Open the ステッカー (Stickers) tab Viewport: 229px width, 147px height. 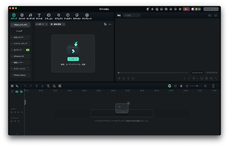pos(77,16)
